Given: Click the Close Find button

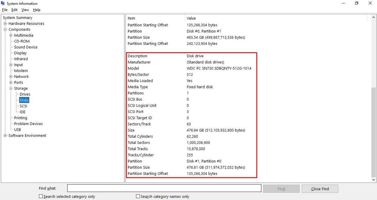Looking at the screenshot, I should pos(320,189).
